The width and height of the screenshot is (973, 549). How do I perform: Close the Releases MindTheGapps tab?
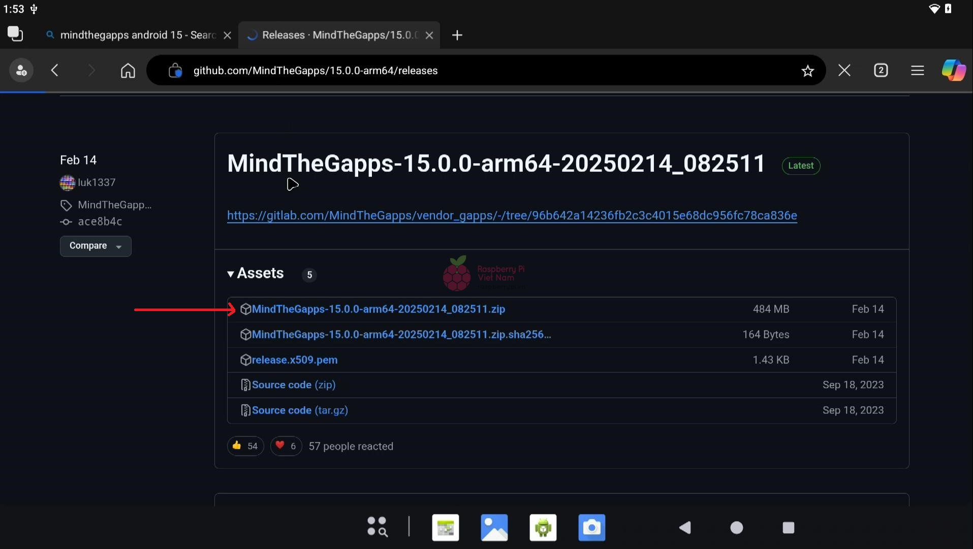pos(429,35)
